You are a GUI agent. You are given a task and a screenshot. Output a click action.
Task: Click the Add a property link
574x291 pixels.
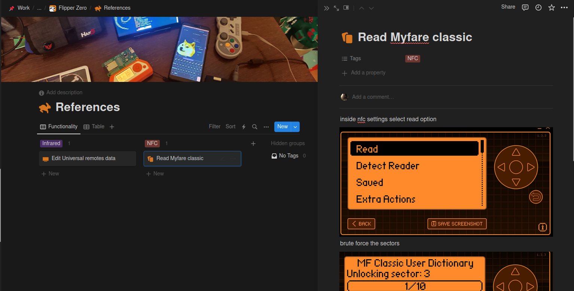point(368,73)
